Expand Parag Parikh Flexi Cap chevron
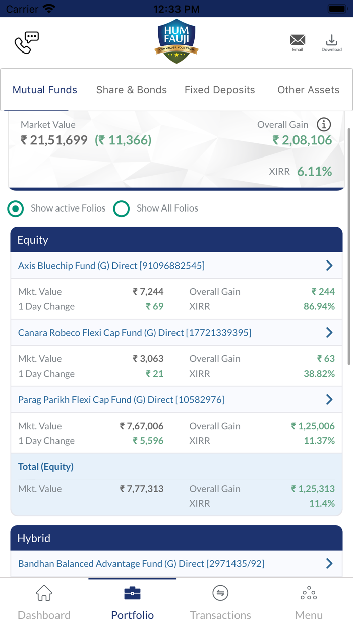 329,399
